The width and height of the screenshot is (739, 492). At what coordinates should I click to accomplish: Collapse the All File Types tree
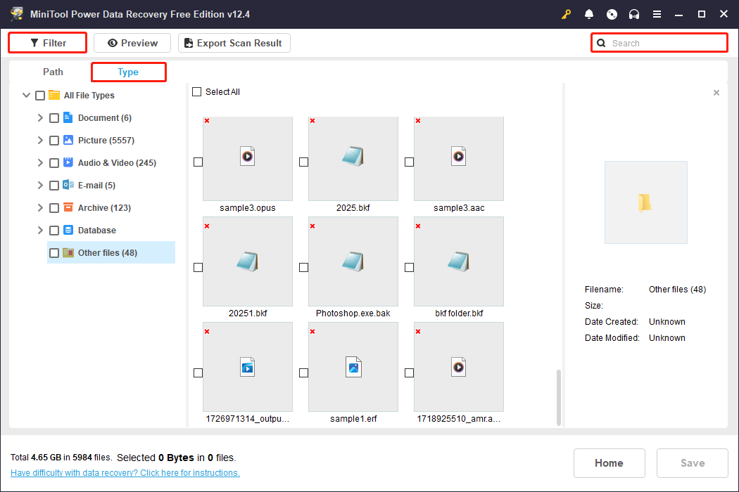point(27,96)
